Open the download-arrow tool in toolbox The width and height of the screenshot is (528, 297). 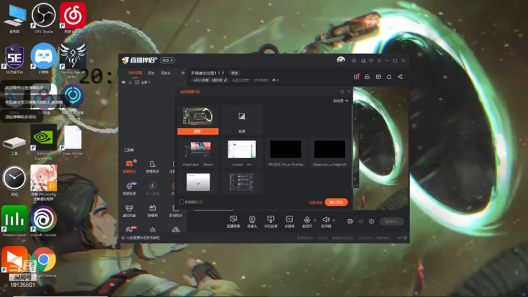152,188
